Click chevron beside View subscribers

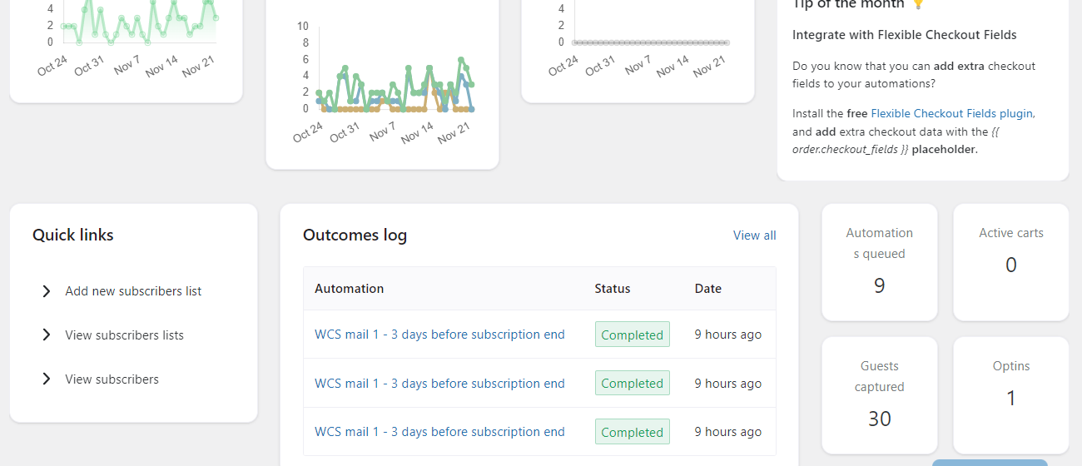pyautogui.click(x=47, y=379)
